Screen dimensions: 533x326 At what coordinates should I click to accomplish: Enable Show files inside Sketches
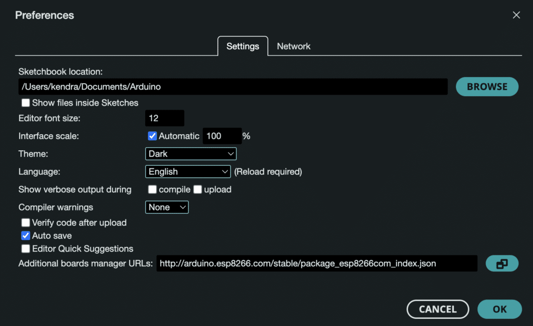tap(26, 102)
